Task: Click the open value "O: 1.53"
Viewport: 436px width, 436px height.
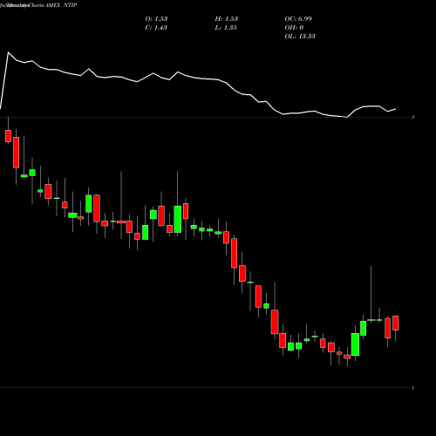Action: (156, 19)
